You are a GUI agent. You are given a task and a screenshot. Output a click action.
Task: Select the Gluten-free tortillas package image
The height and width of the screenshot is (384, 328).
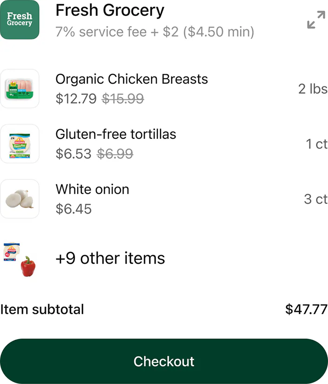(20, 144)
